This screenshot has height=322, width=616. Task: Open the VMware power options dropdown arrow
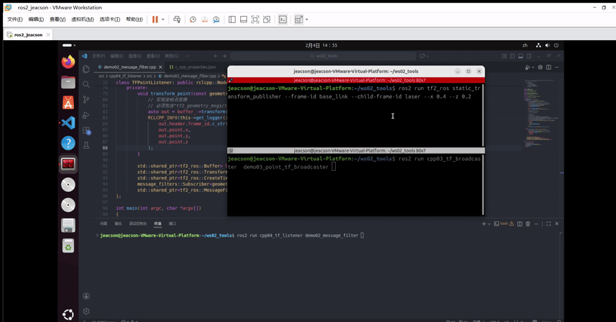point(163,19)
